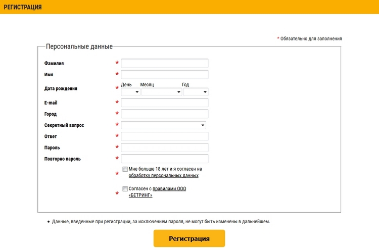Click the 'Секретный вопрос' label
The image size is (379, 251).
click(x=64, y=125)
